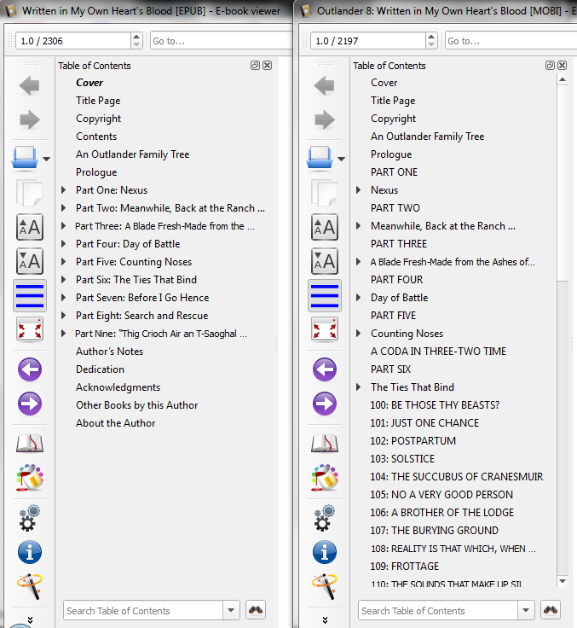577x628 pixels.
Task: Go to next page in EPUB viewer
Action: pyautogui.click(x=30, y=404)
